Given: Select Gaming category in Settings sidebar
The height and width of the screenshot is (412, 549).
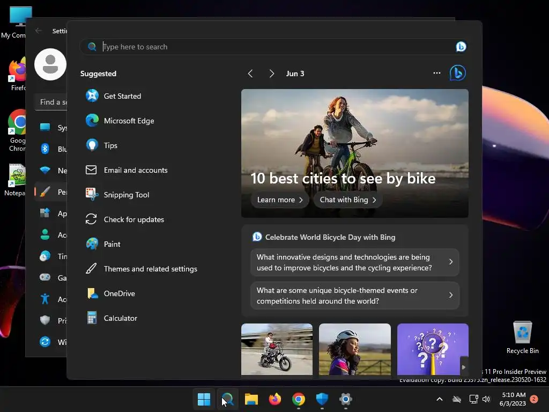Looking at the screenshot, I should click(x=51, y=277).
